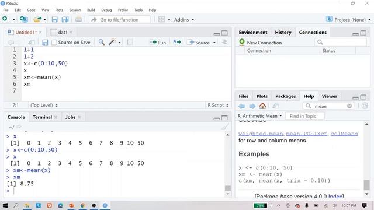Click the Code Tools magic wand icon
Viewport: 374px width, 210px height.
click(112, 42)
